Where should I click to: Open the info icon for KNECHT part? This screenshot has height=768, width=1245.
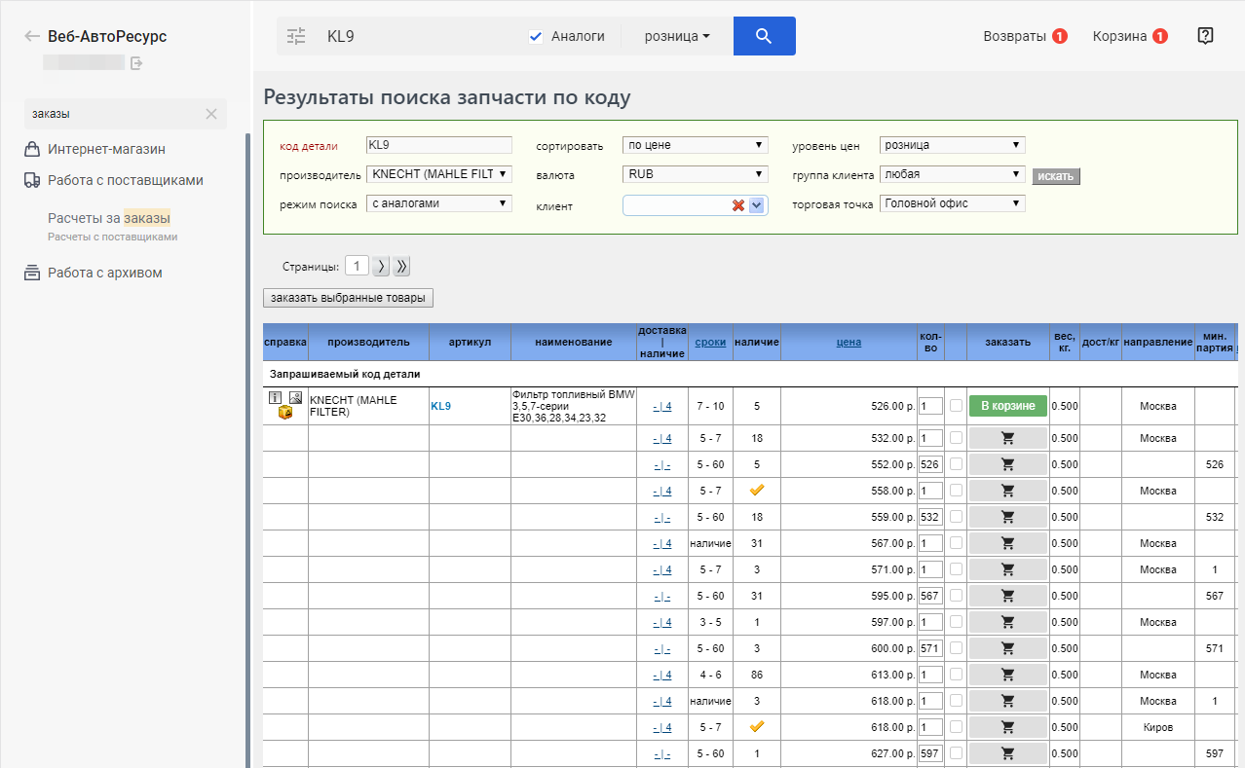[275, 397]
